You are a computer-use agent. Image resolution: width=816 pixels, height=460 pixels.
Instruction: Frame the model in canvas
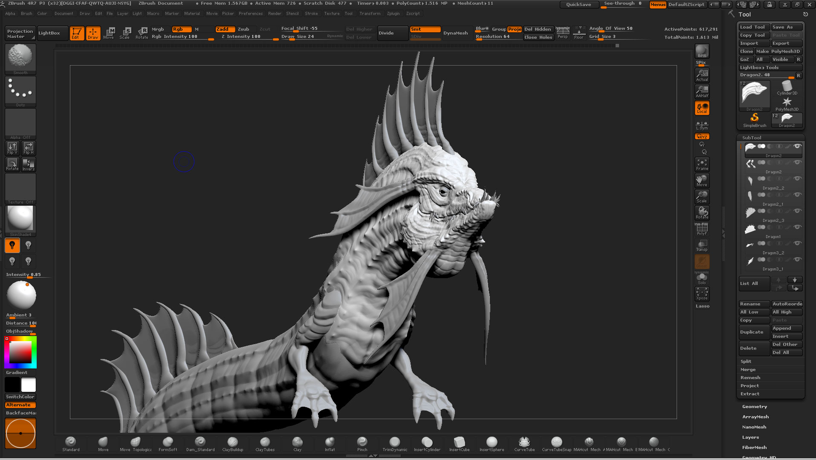[x=702, y=164]
